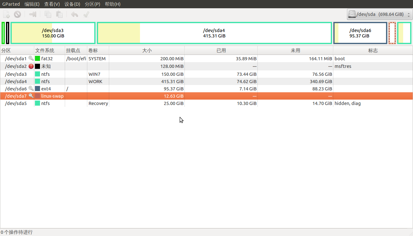Click the 未知 filesystem label
Viewport: 413px width, 236px height.
click(46, 66)
